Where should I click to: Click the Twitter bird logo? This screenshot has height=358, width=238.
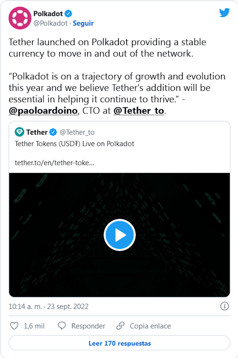224,13
